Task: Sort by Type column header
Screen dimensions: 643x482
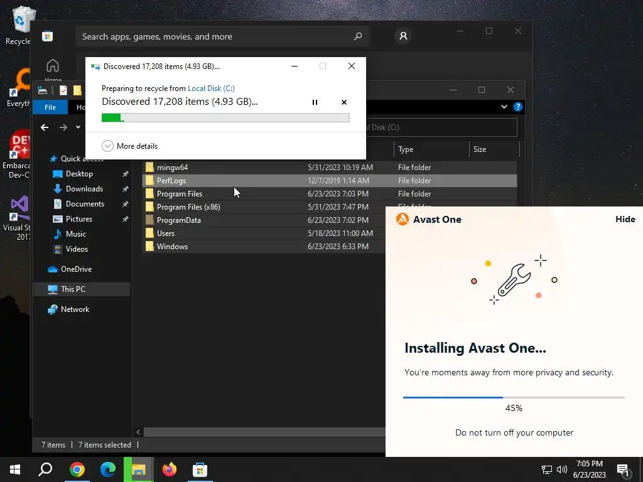Action: pyautogui.click(x=431, y=149)
